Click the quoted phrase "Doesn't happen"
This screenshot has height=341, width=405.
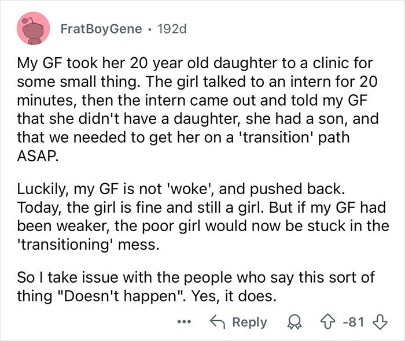point(120,296)
